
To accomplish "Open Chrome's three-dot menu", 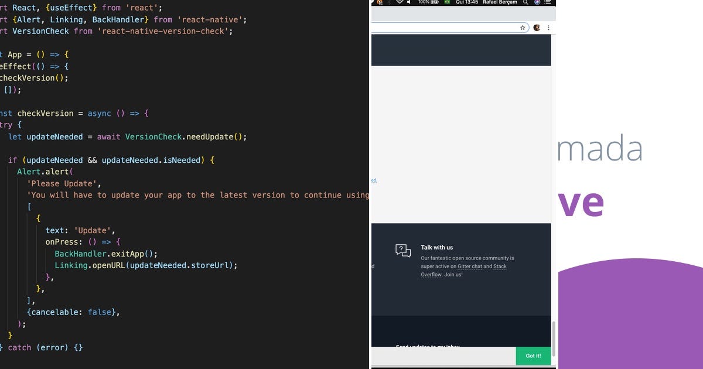I will [x=548, y=28].
